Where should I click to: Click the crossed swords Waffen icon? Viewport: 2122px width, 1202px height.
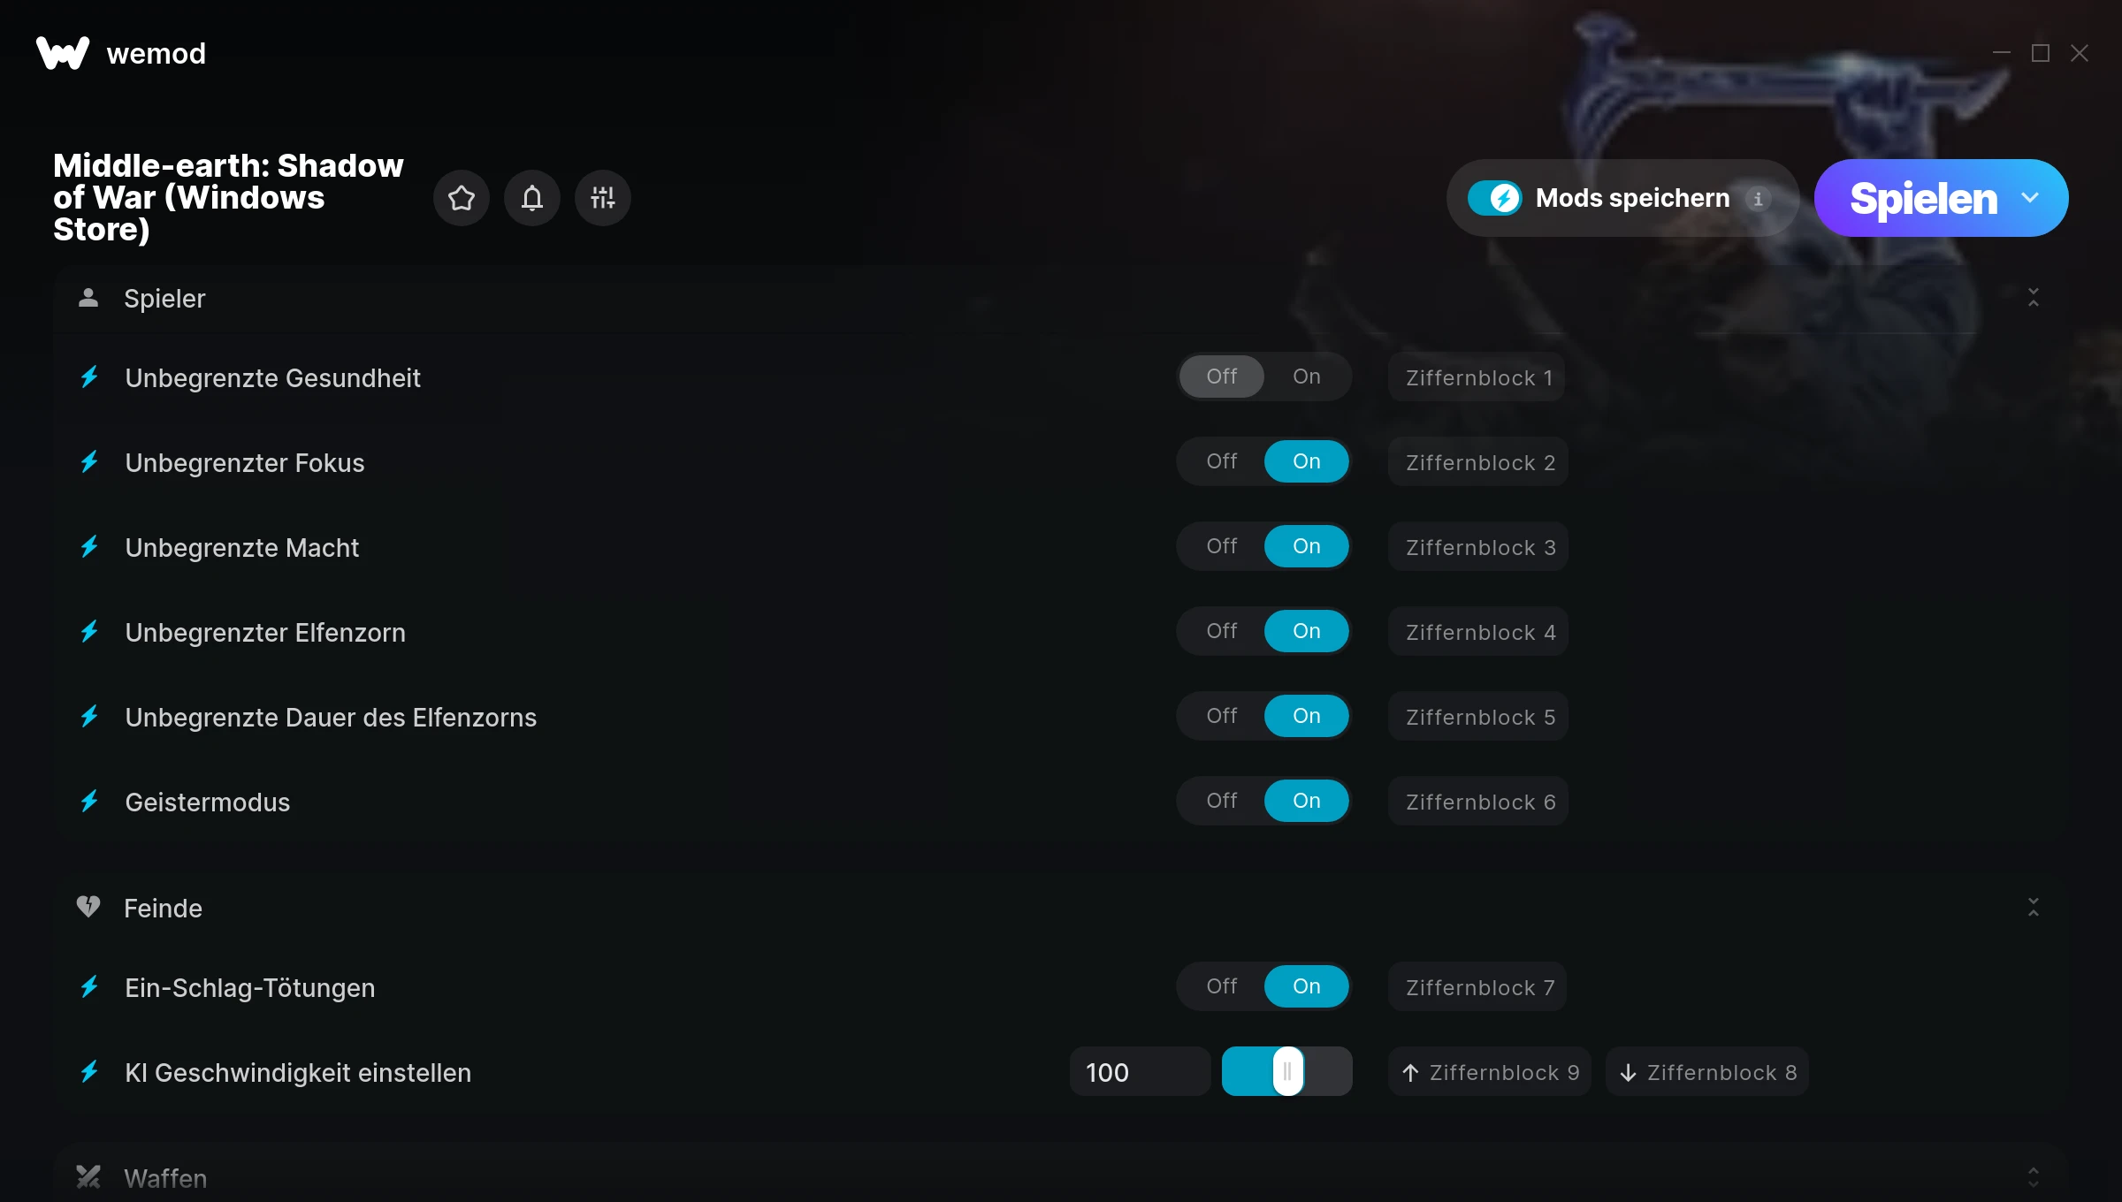pos(88,1177)
